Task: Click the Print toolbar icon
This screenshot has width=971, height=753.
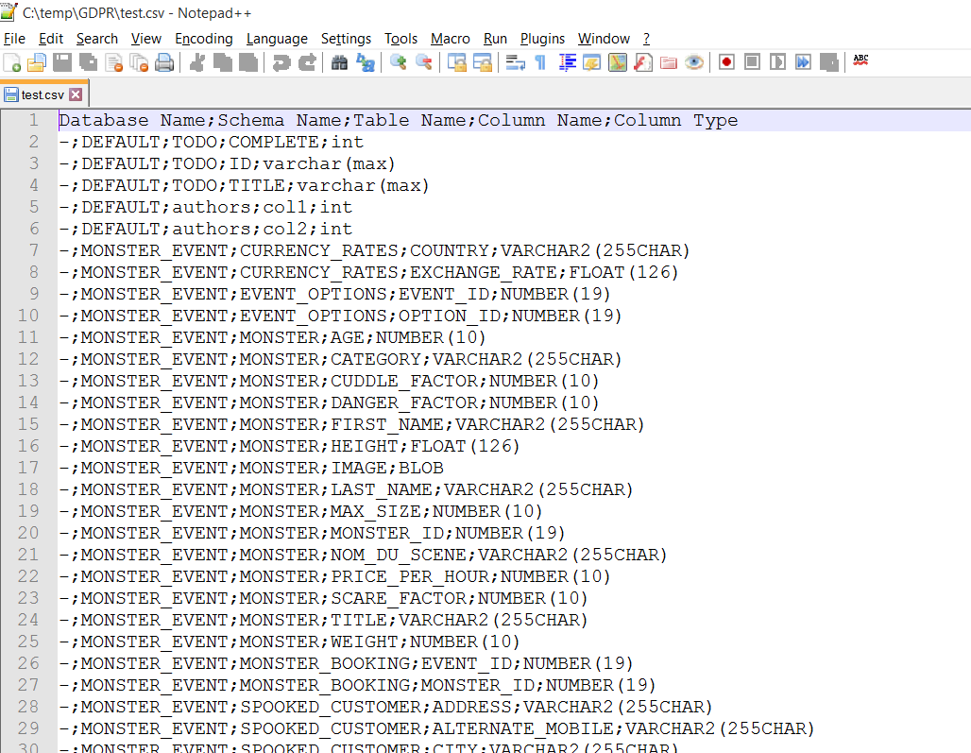Action: click(x=164, y=62)
